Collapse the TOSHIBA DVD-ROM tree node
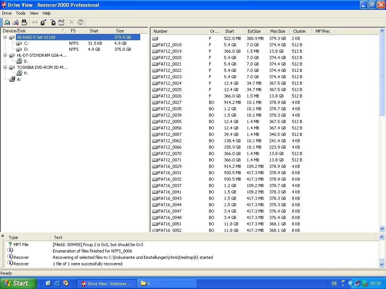 [x=5, y=67]
